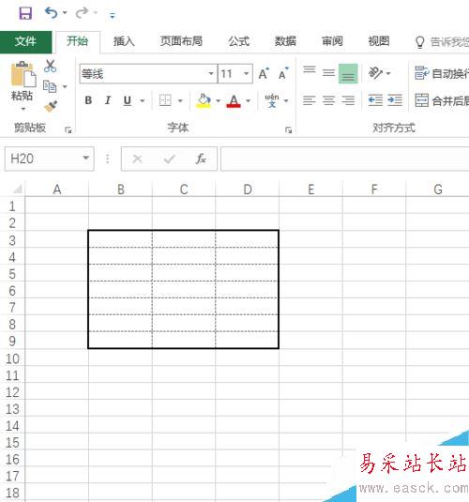Click inside the formula bar input

[345, 159]
